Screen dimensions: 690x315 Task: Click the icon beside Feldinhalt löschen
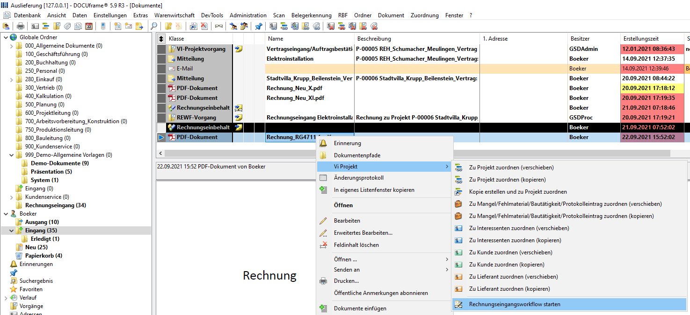click(323, 245)
